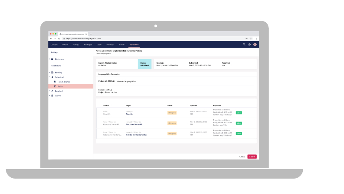Open the Settings section in top navigation
Screen dimensions: 344x194
pos(76,44)
